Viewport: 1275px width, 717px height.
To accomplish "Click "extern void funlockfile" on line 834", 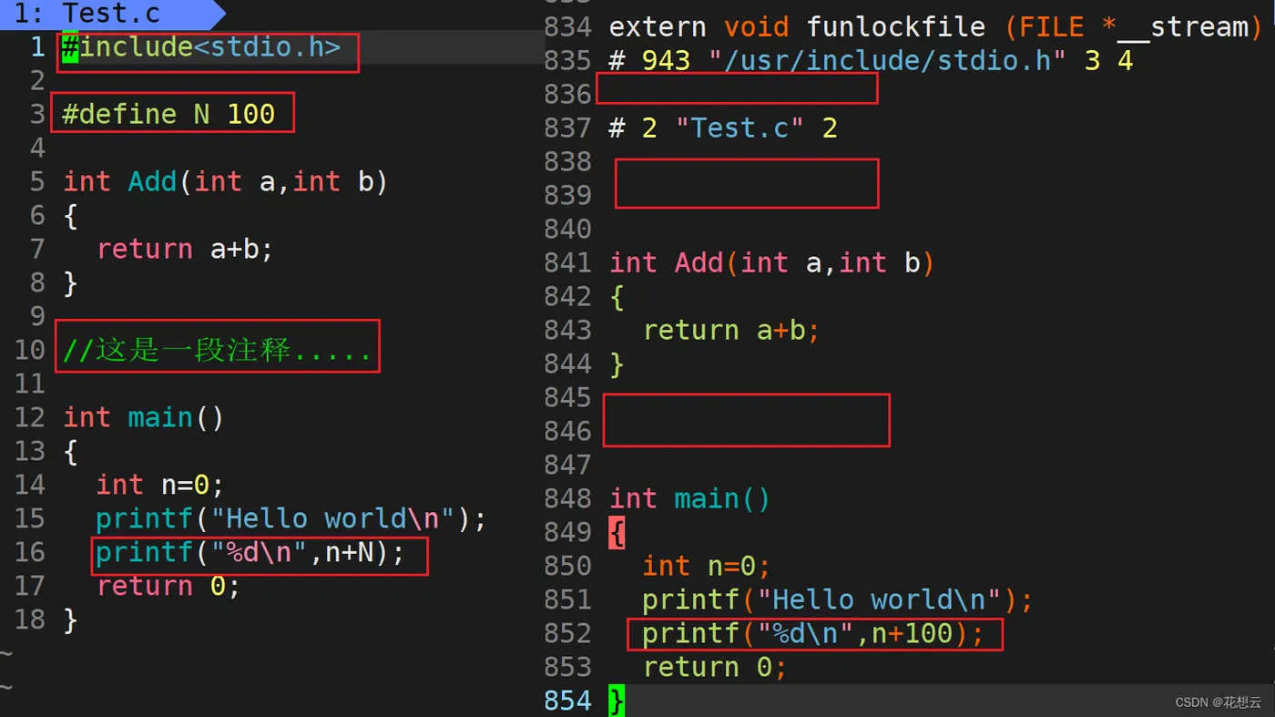I will click(797, 26).
